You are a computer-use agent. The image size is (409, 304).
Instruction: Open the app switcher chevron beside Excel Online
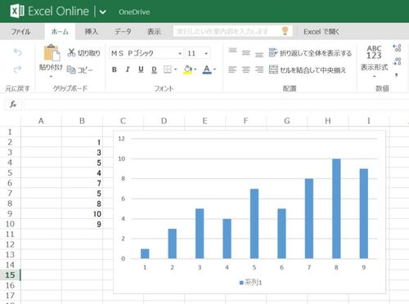(103, 12)
